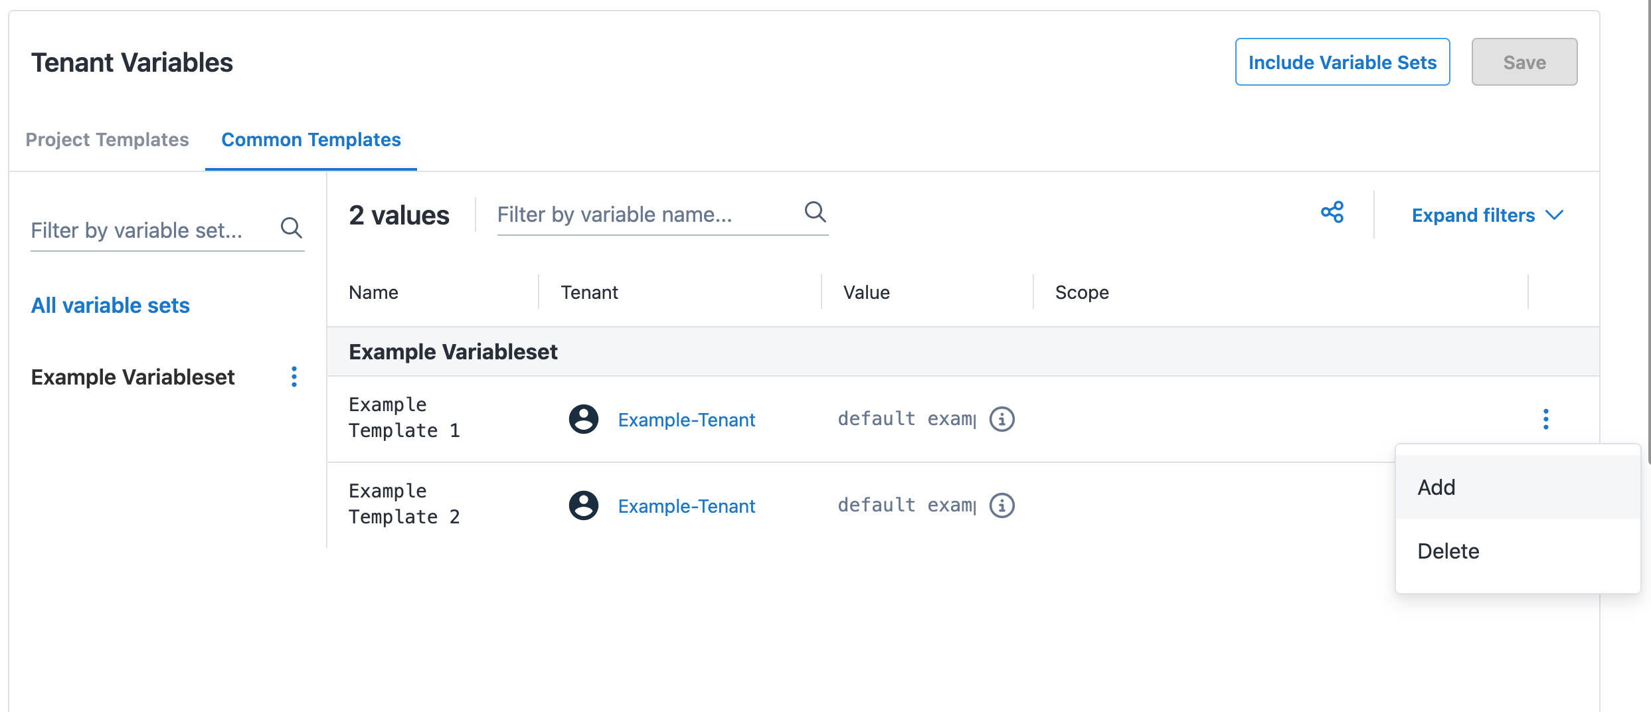The image size is (1651, 712).
Task: Expand filters using the chevron
Action: (x=1555, y=215)
